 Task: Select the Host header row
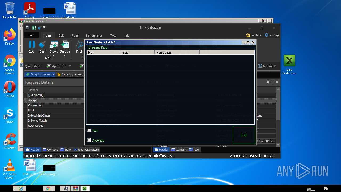tap(54, 110)
